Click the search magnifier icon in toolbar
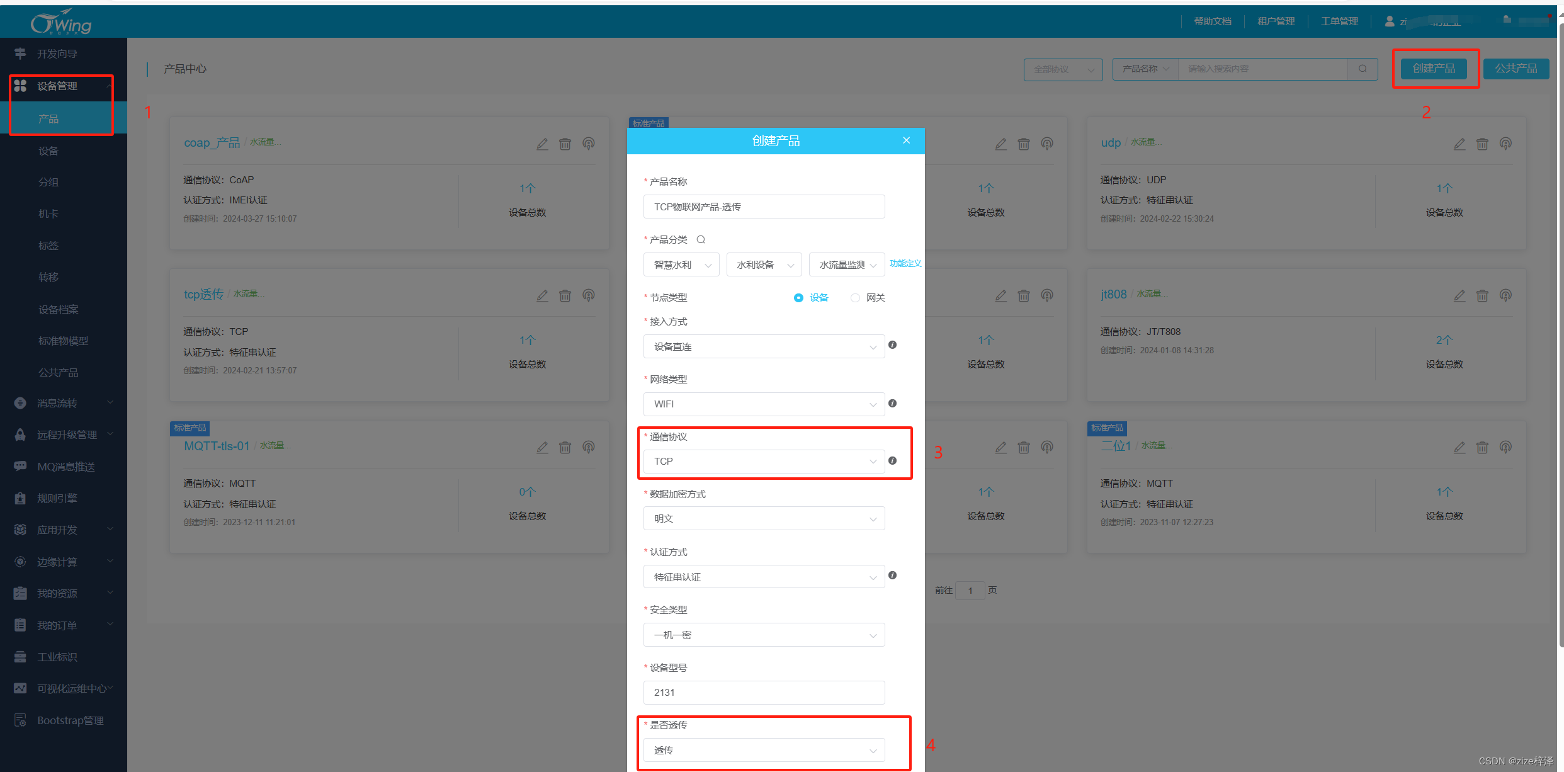Image resolution: width=1564 pixels, height=772 pixels. point(1363,69)
